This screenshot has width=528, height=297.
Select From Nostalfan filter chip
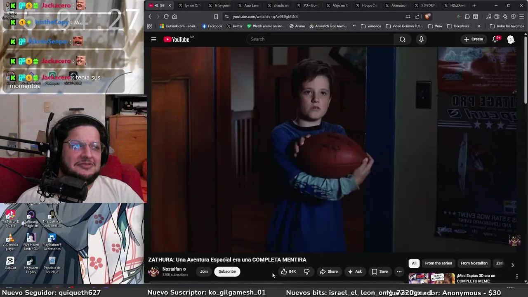474,263
